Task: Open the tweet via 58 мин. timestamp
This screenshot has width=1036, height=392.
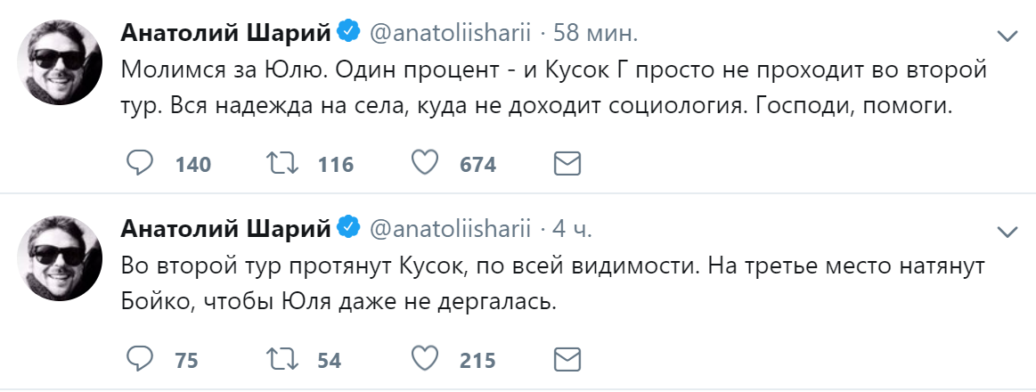Action: (x=595, y=33)
